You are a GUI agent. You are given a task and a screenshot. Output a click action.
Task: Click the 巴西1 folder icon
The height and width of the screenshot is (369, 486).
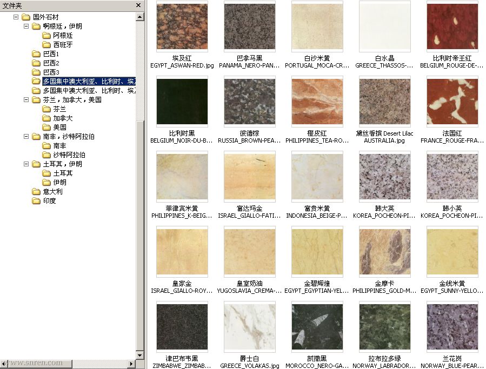click(x=36, y=54)
